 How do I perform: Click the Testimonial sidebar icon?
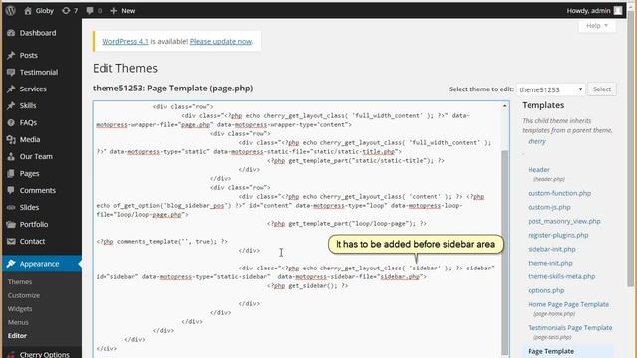click(11, 73)
